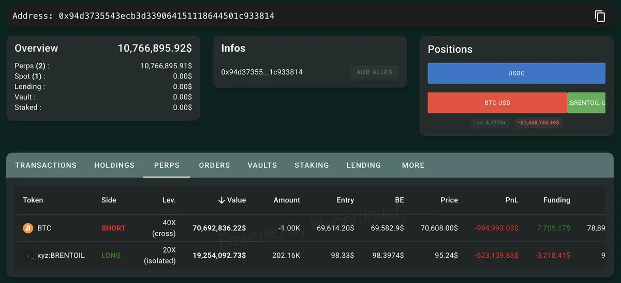621x283 pixels.
Task: Click the Price column header
Action: (x=449, y=200)
